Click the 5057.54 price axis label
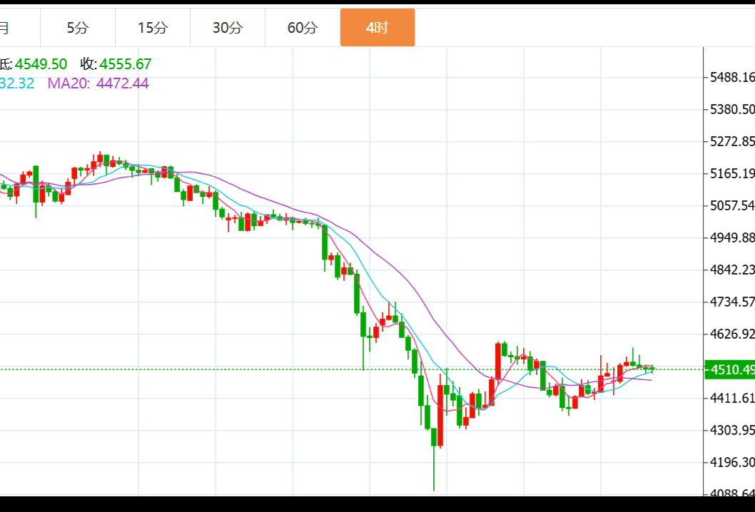This screenshot has width=755, height=512. pos(732,205)
